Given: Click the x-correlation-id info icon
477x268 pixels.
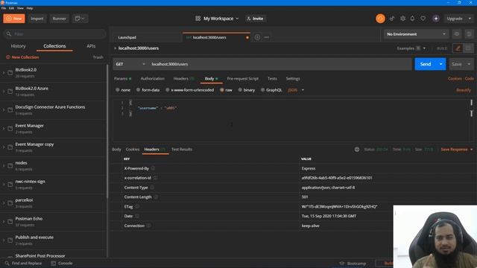Looking at the screenshot, I should 156,178.
